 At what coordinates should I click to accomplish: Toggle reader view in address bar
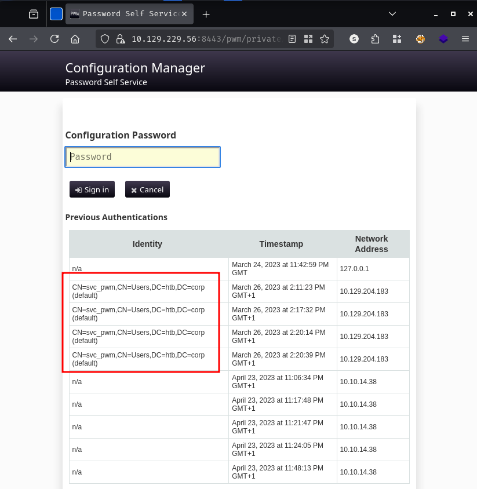(292, 39)
